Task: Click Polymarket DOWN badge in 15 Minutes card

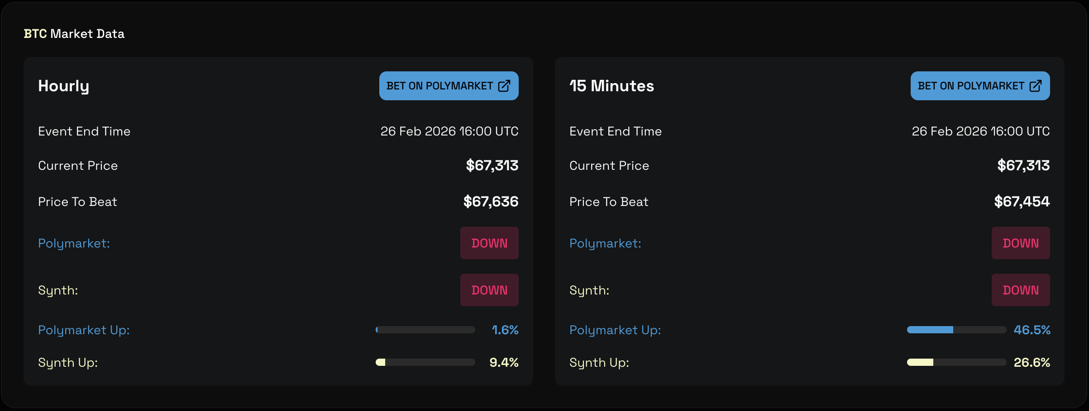Action: point(1021,243)
